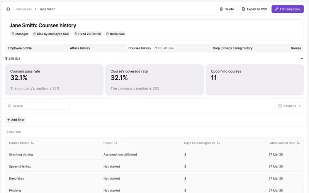Open the Columns dropdown chevron
This screenshot has height=193, width=309.
300,106
